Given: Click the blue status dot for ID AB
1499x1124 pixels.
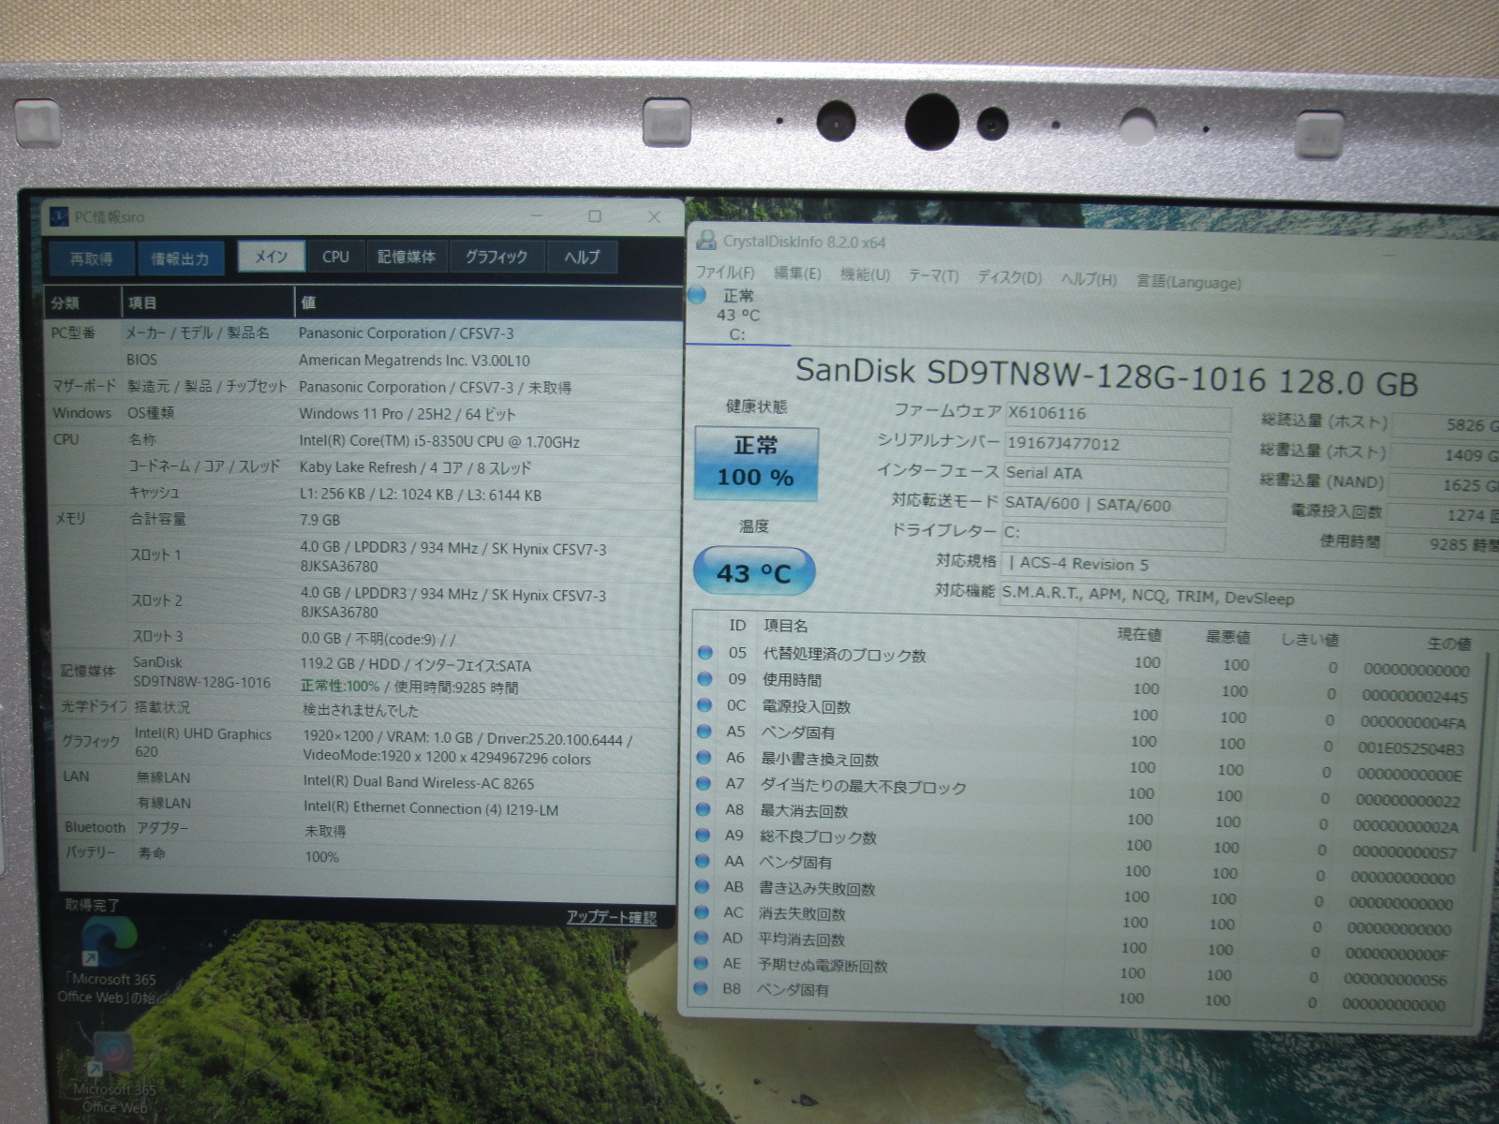Looking at the screenshot, I should (x=702, y=886).
